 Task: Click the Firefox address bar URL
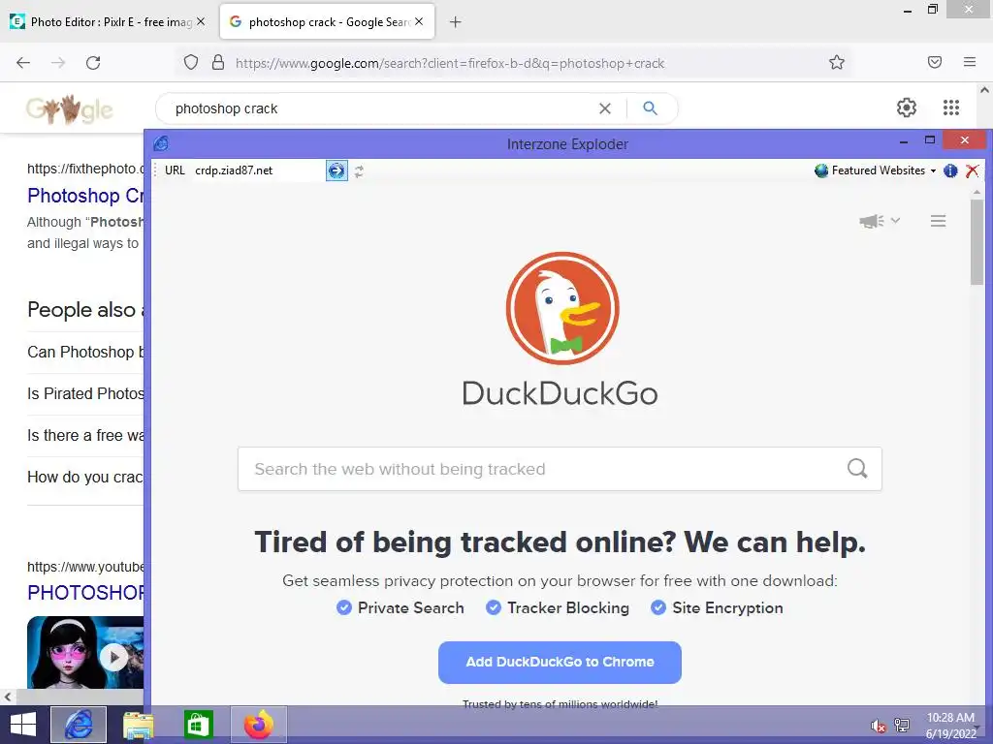click(450, 63)
